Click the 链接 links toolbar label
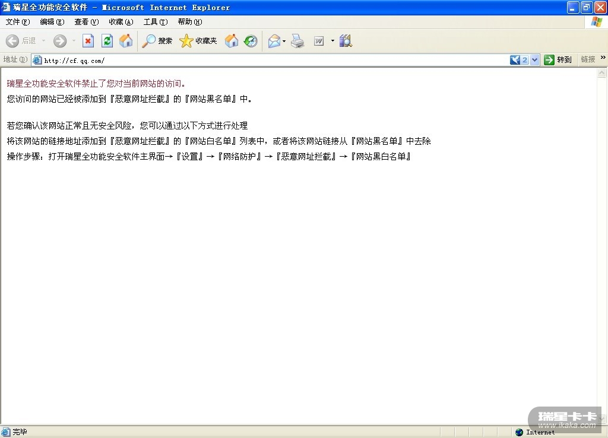Viewport: 608px width, 438px height. click(588, 59)
